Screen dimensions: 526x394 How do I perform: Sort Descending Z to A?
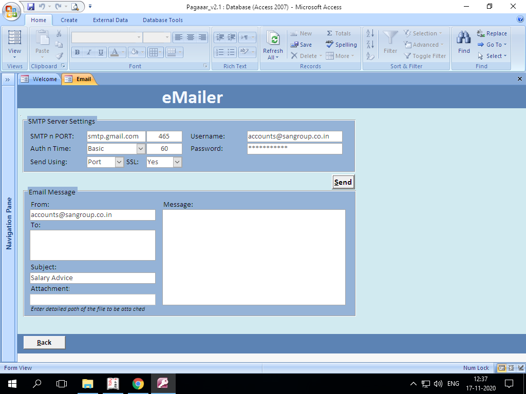tap(370, 45)
